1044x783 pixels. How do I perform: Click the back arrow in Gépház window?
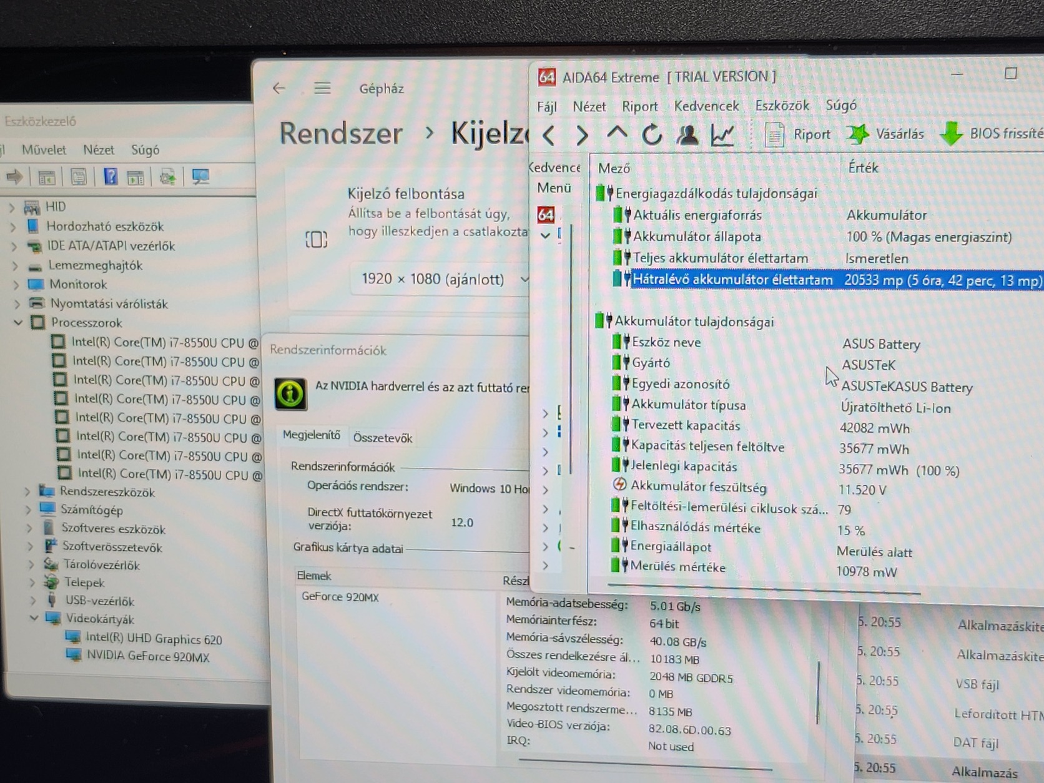coord(279,89)
